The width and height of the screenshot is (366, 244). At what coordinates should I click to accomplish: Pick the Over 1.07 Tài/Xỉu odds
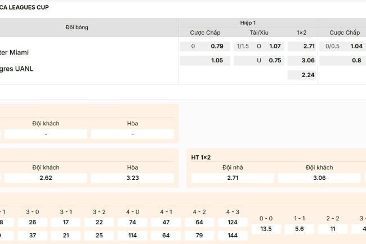tap(275, 46)
